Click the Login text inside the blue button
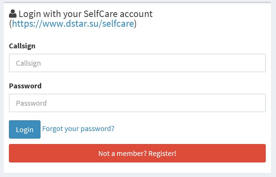Image resolution: width=276 pixels, height=177 pixels. coord(25,130)
